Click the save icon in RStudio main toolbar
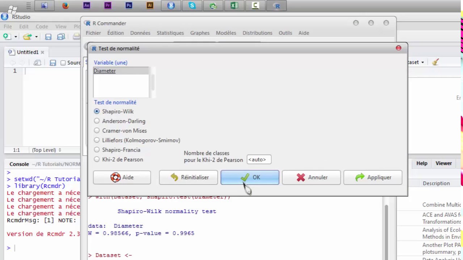This screenshot has height=260, width=463. [x=48, y=36]
